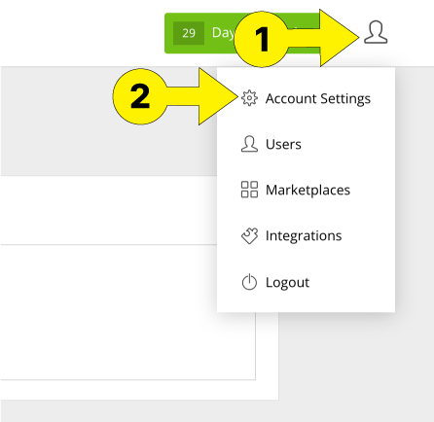Click the Marketplaces grid icon
This screenshot has width=434, height=422.
click(x=249, y=190)
